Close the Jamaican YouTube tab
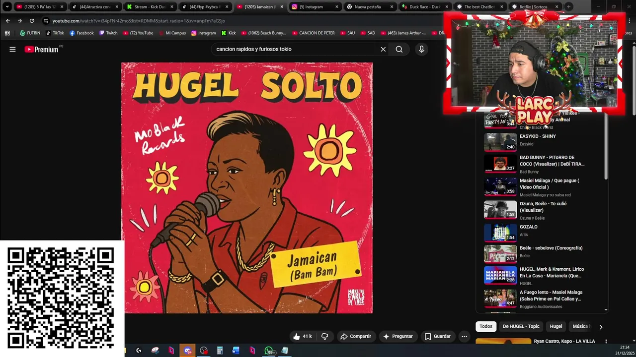Image resolution: width=636 pixels, height=357 pixels. coord(281,7)
